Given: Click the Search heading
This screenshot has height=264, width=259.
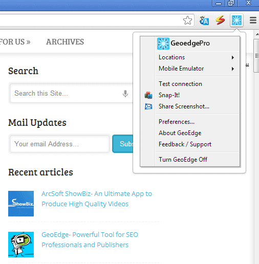Looking at the screenshot, I should click(x=23, y=71).
